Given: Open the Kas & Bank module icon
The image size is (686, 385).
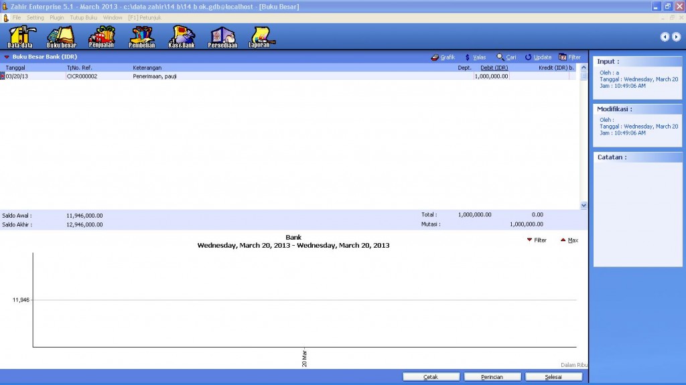Looking at the screenshot, I should [181, 36].
